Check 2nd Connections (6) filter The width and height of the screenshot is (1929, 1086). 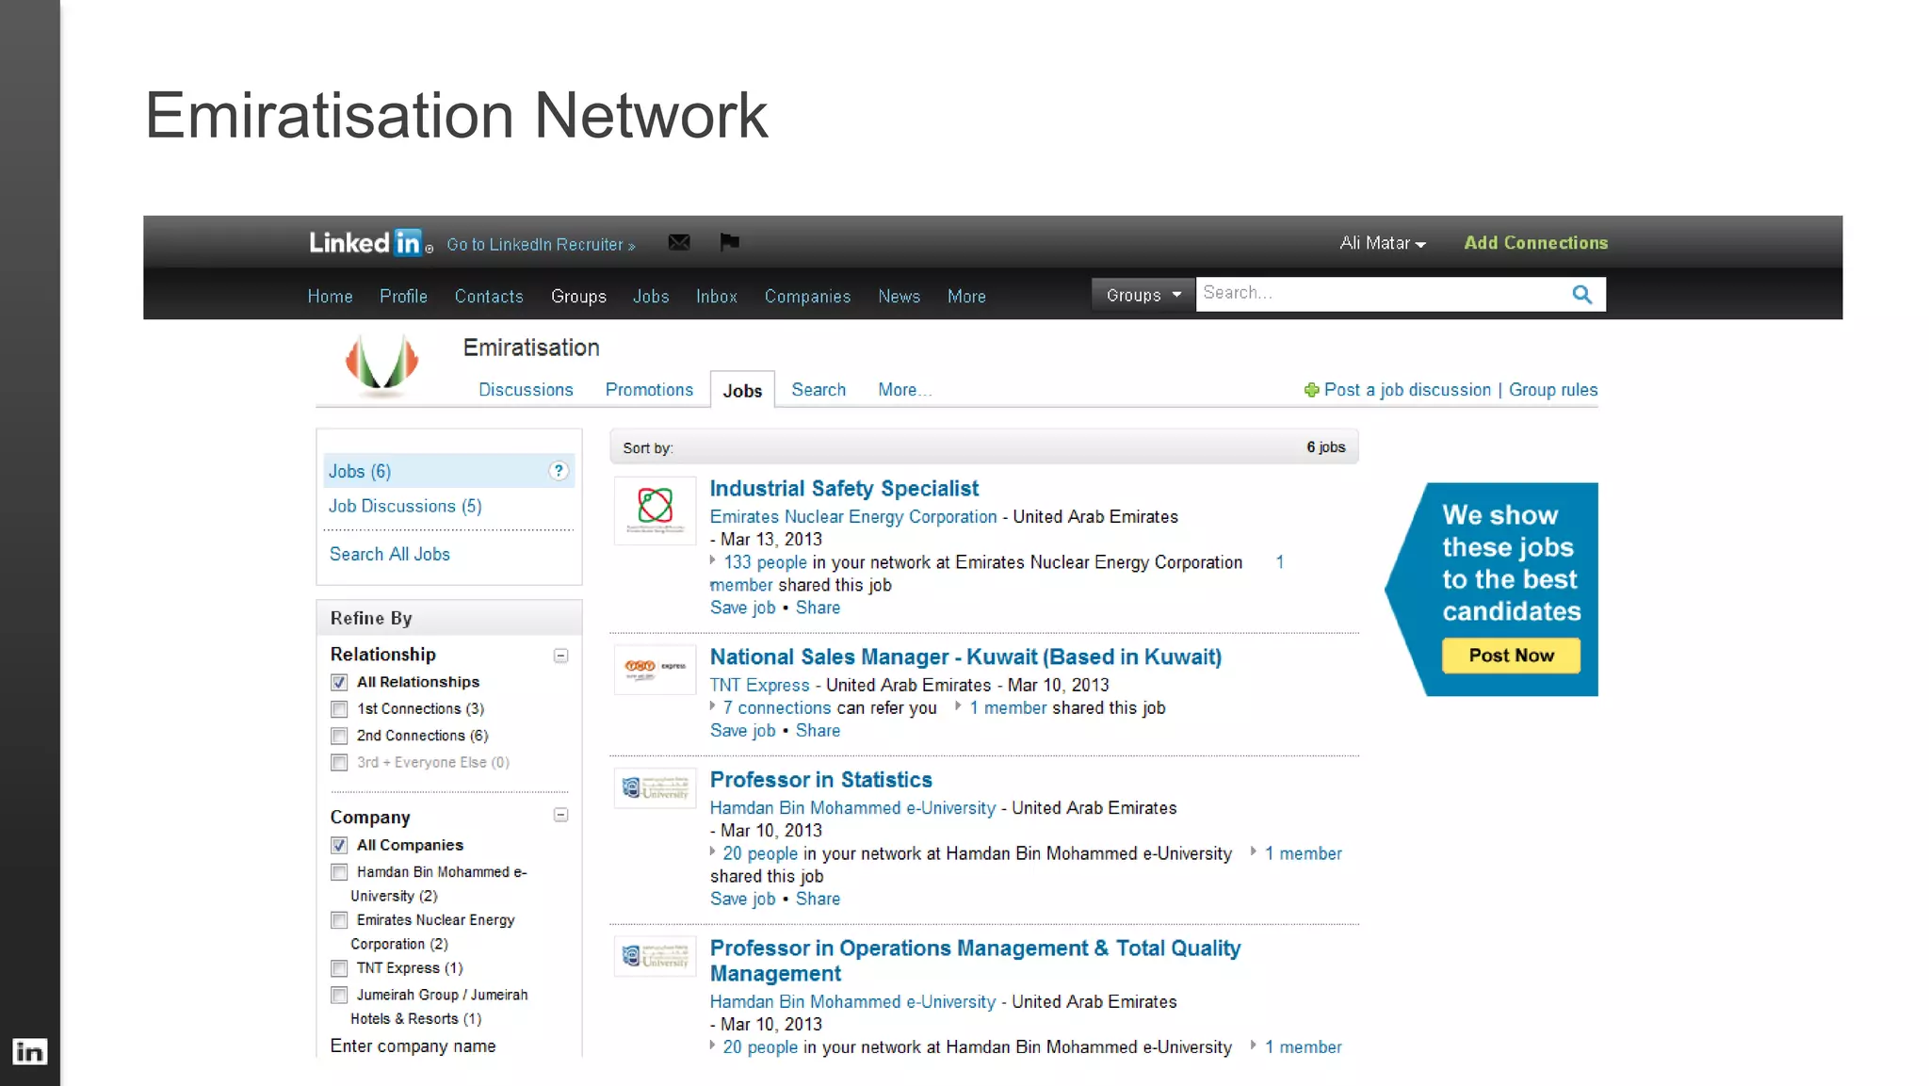pyautogui.click(x=339, y=736)
